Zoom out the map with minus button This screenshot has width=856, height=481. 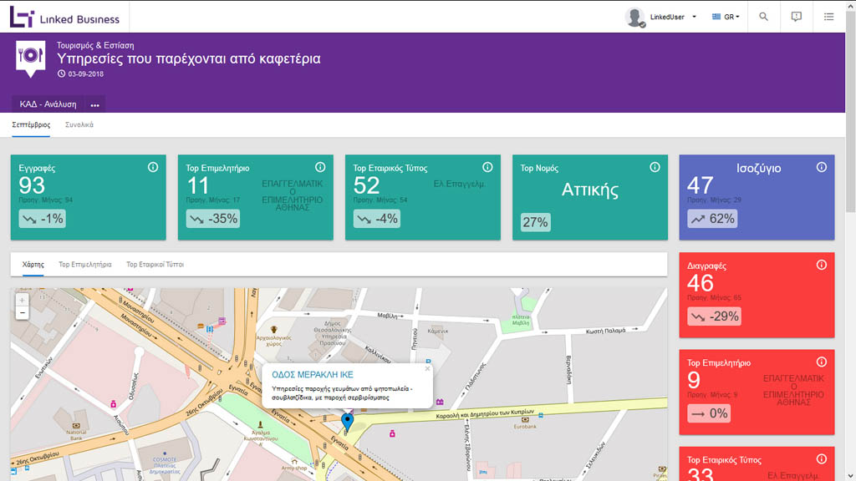[x=23, y=313]
